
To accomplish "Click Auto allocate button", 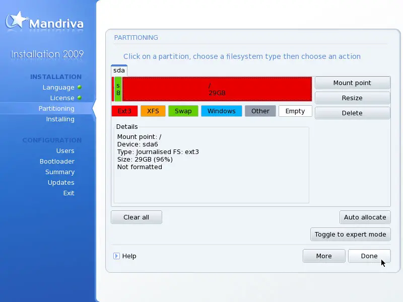I will coord(365,217).
